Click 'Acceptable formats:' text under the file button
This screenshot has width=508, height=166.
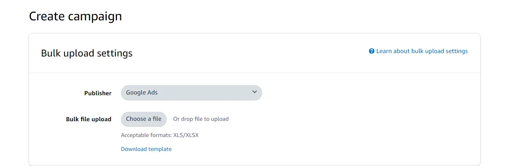(x=146, y=135)
